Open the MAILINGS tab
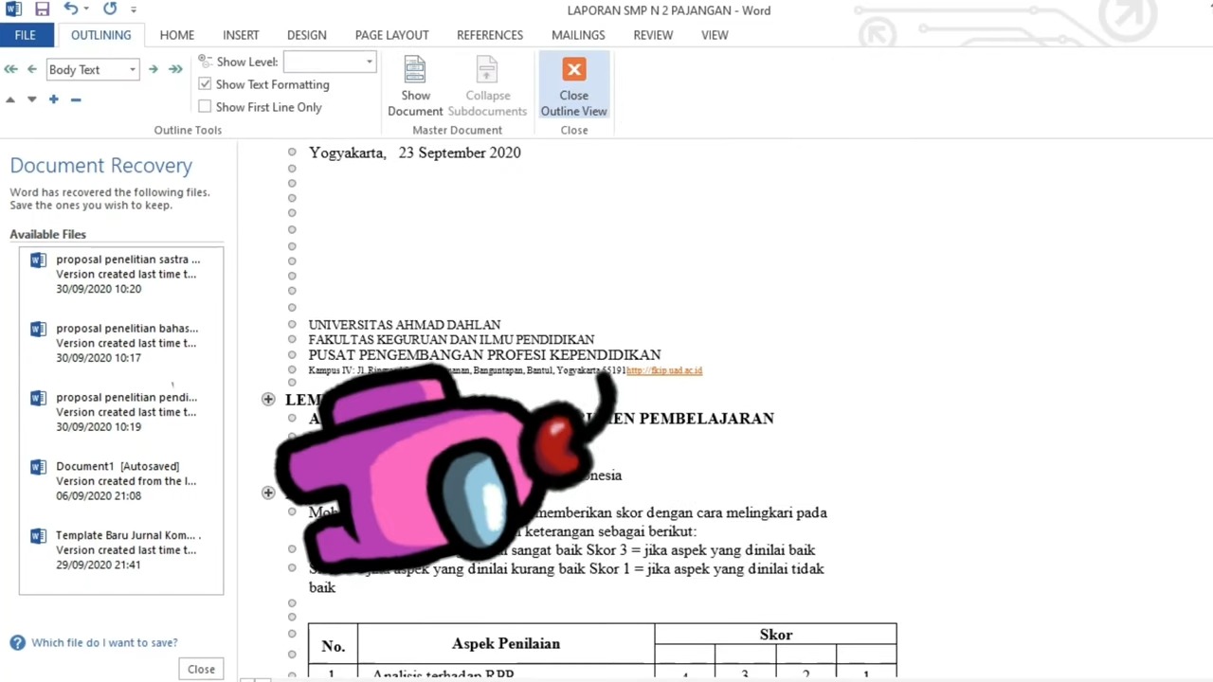Image resolution: width=1213 pixels, height=682 pixels. (578, 35)
